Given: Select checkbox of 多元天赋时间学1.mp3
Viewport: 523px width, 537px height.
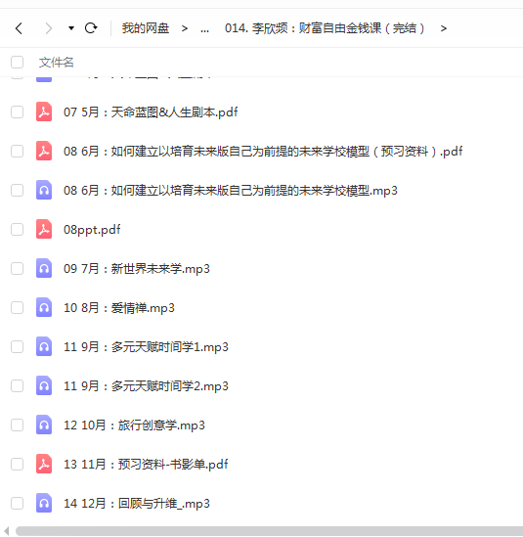Looking at the screenshot, I should pos(18,346).
